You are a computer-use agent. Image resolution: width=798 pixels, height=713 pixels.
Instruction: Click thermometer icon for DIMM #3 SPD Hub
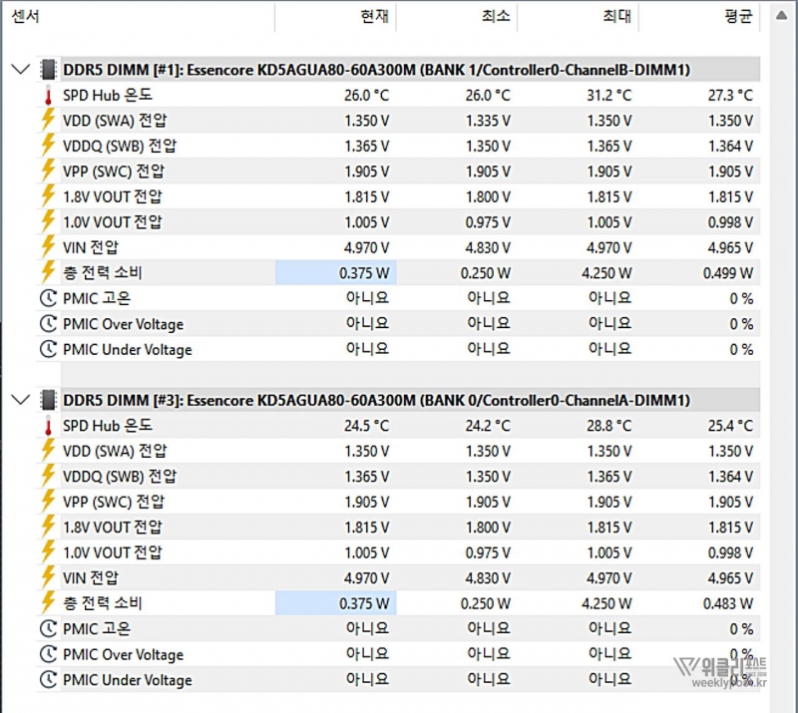click(48, 426)
